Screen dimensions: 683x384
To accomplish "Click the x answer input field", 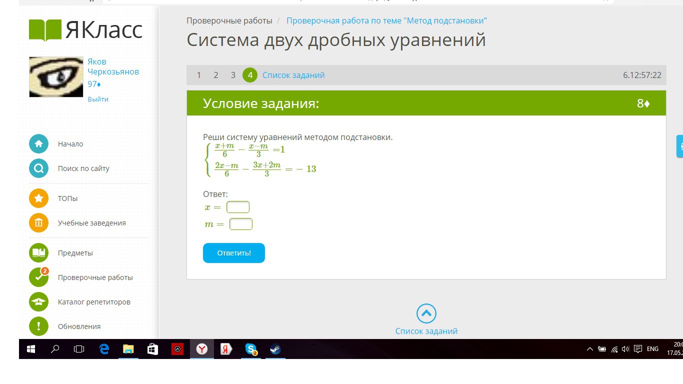I will (x=238, y=207).
